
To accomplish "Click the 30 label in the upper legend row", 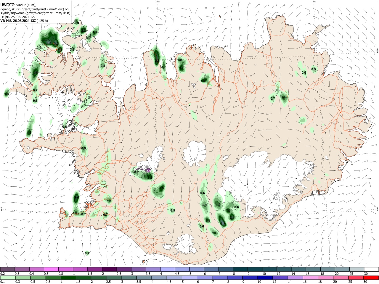I will pos(366,274).
